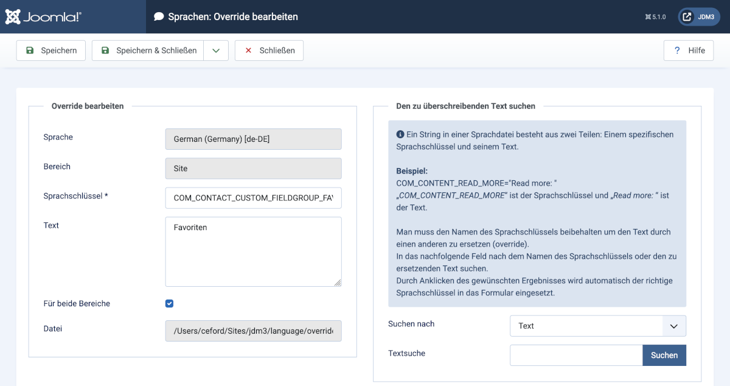730x386 pixels.
Task: Expand the arrow beside Speichern & Schließen
Action: click(x=217, y=51)
